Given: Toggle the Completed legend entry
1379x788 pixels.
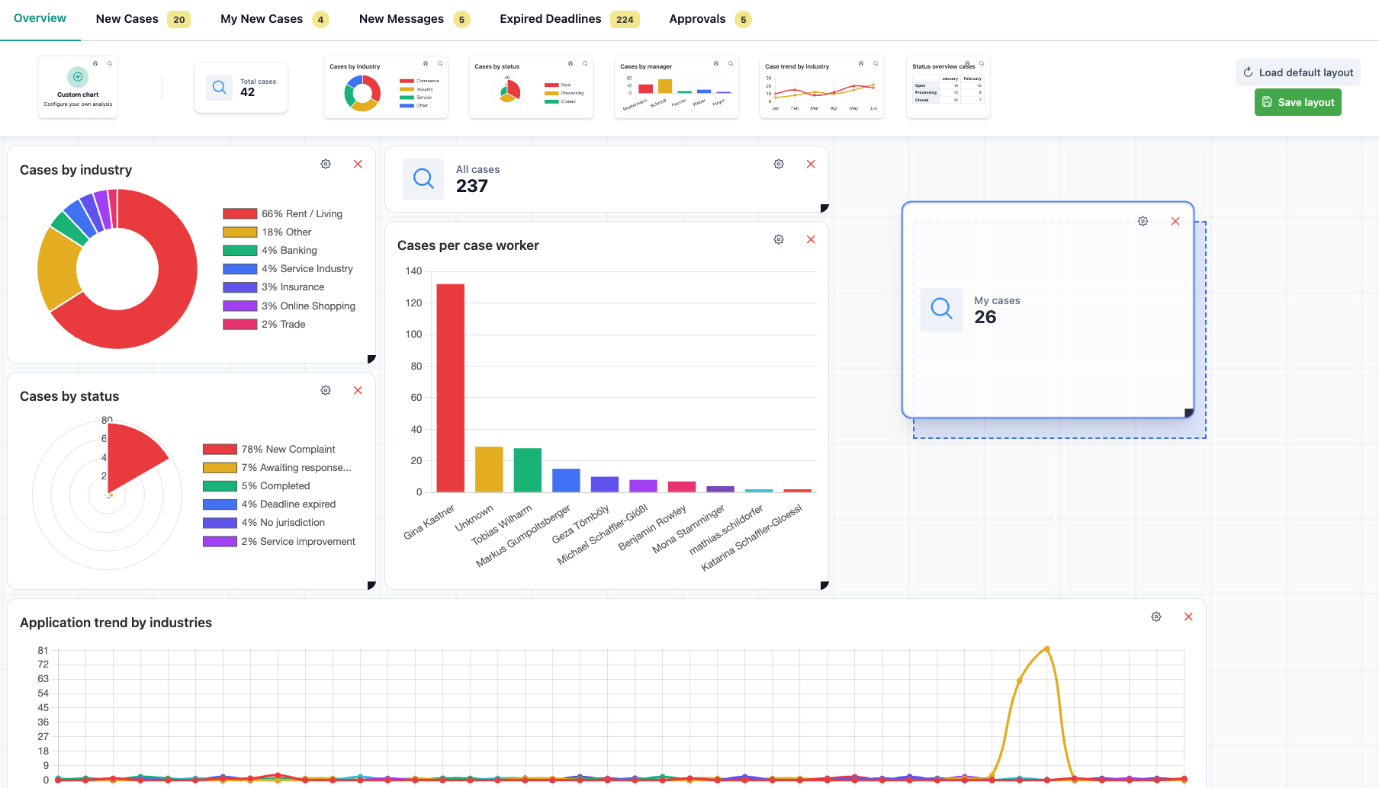Looking at the screenshot, I should (x=257, y=485).
